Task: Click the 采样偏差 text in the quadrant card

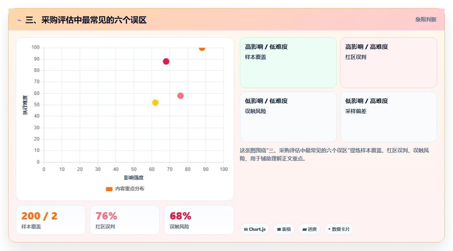Action: click(x=356, y=111)
